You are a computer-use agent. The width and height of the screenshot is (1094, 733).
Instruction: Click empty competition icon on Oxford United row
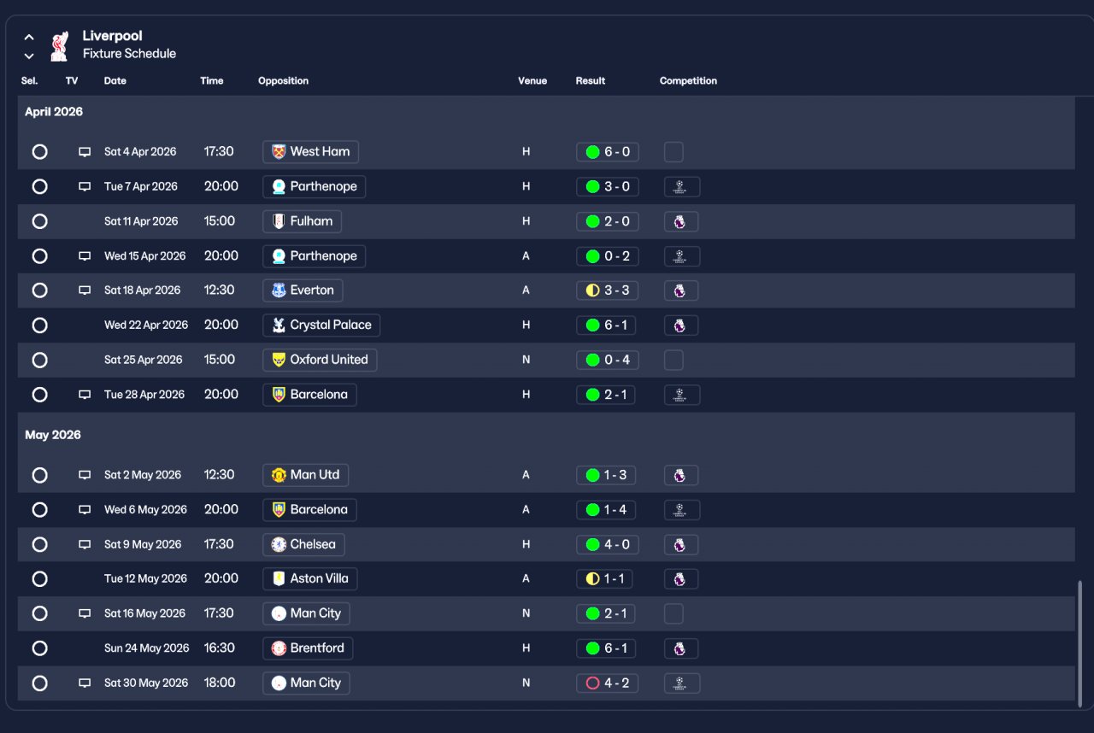[673, 361]
